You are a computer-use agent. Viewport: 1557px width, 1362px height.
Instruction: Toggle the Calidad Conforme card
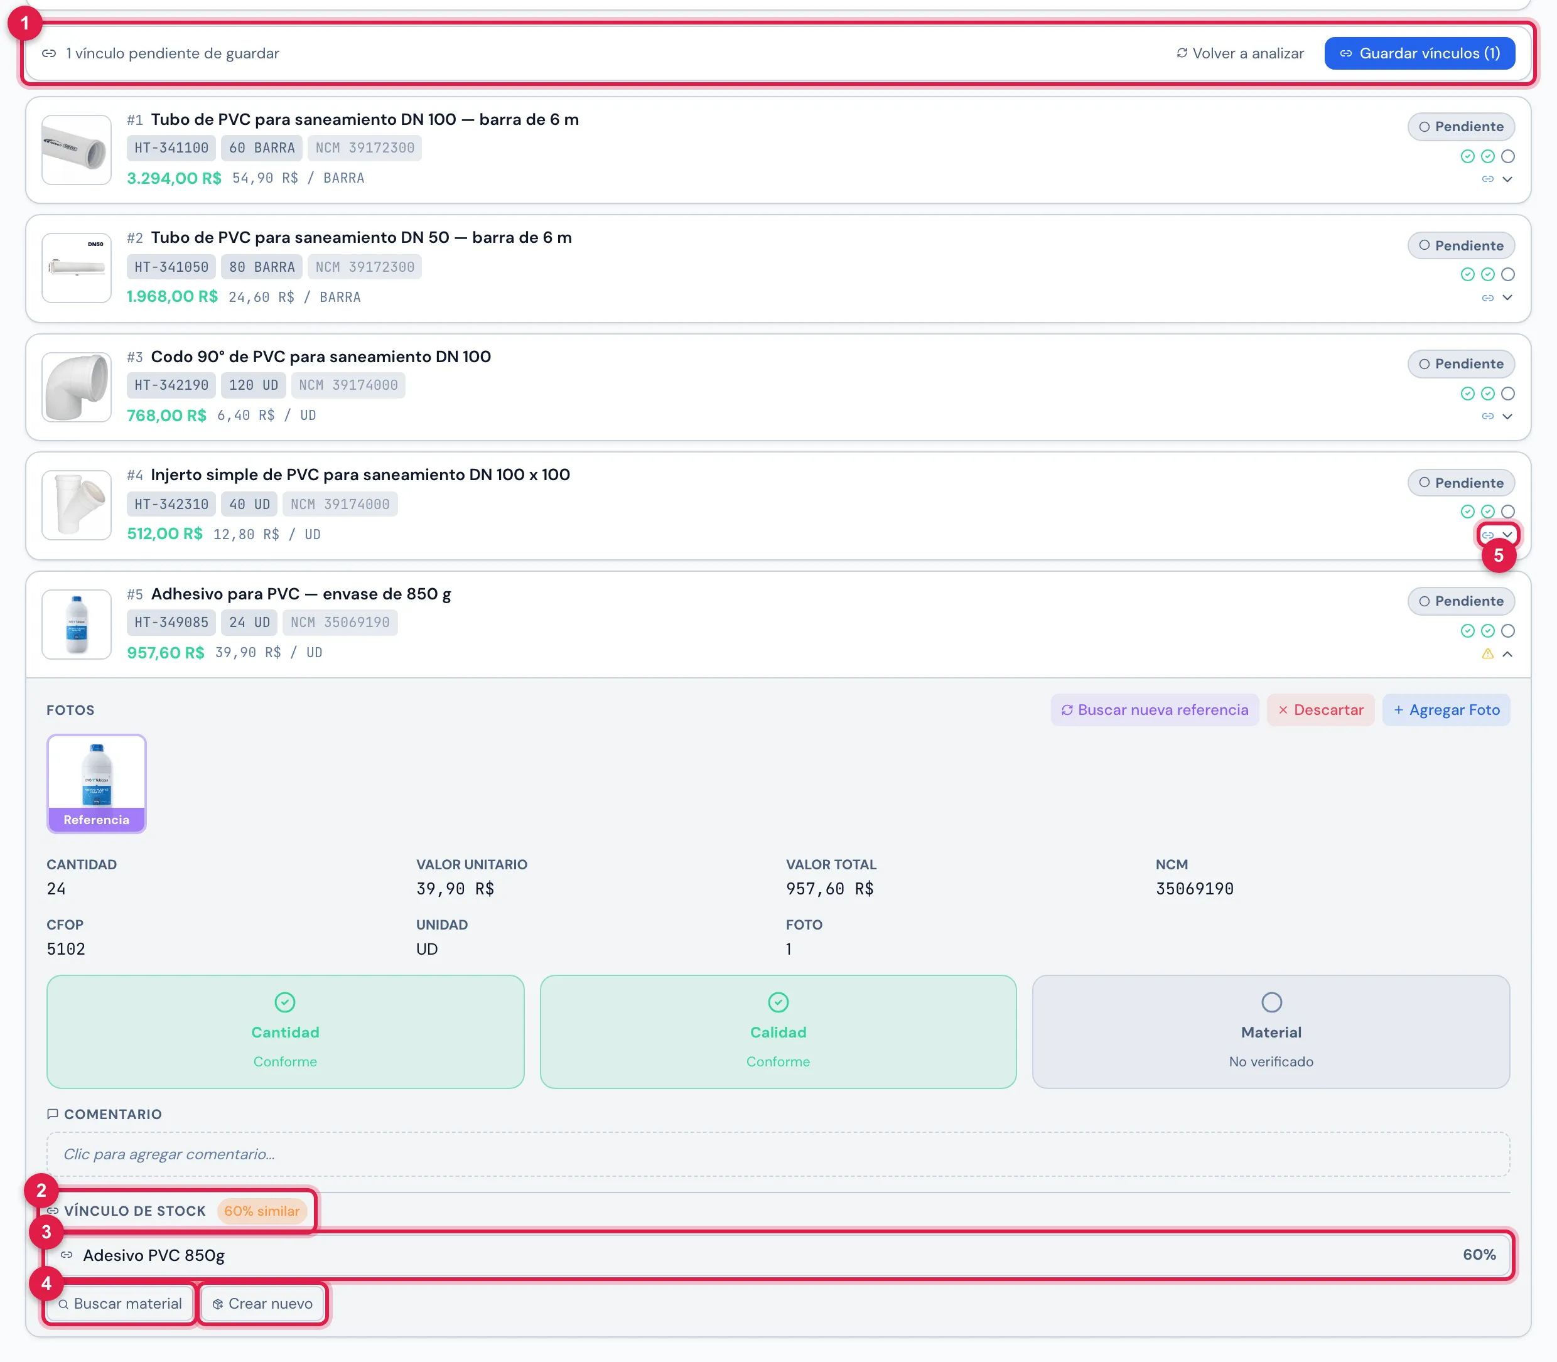coord(778,1031)
